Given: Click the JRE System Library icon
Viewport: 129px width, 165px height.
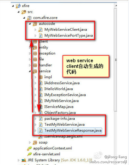Looking at the screenshot, I should coord(24,160).
